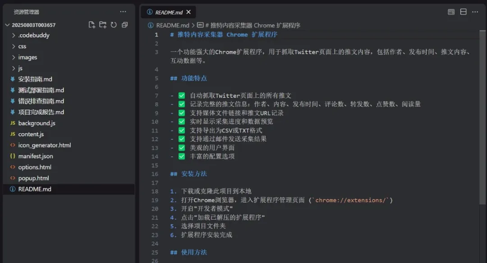Image resolution: width=487 pixels, height=263 pixels.
Task: Click the green checkmark on line 7
Action: pos(182,96)
